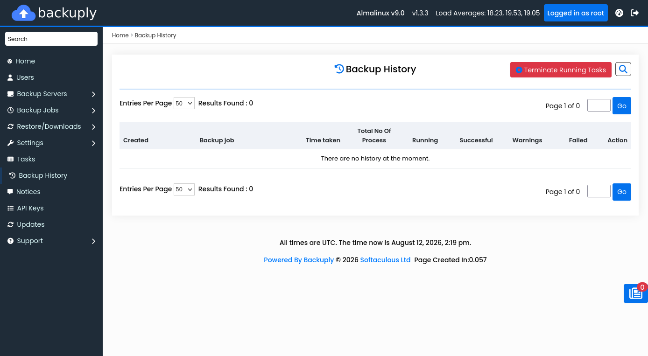Screen dimensions: 648x356
Task: Click Terminate Running Tasks button
Action: pyautogui.click(x=561, y=70)
